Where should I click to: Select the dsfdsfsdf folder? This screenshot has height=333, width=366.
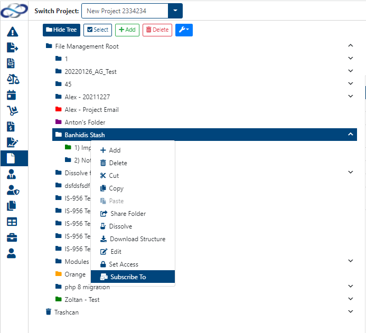(77, 186)
